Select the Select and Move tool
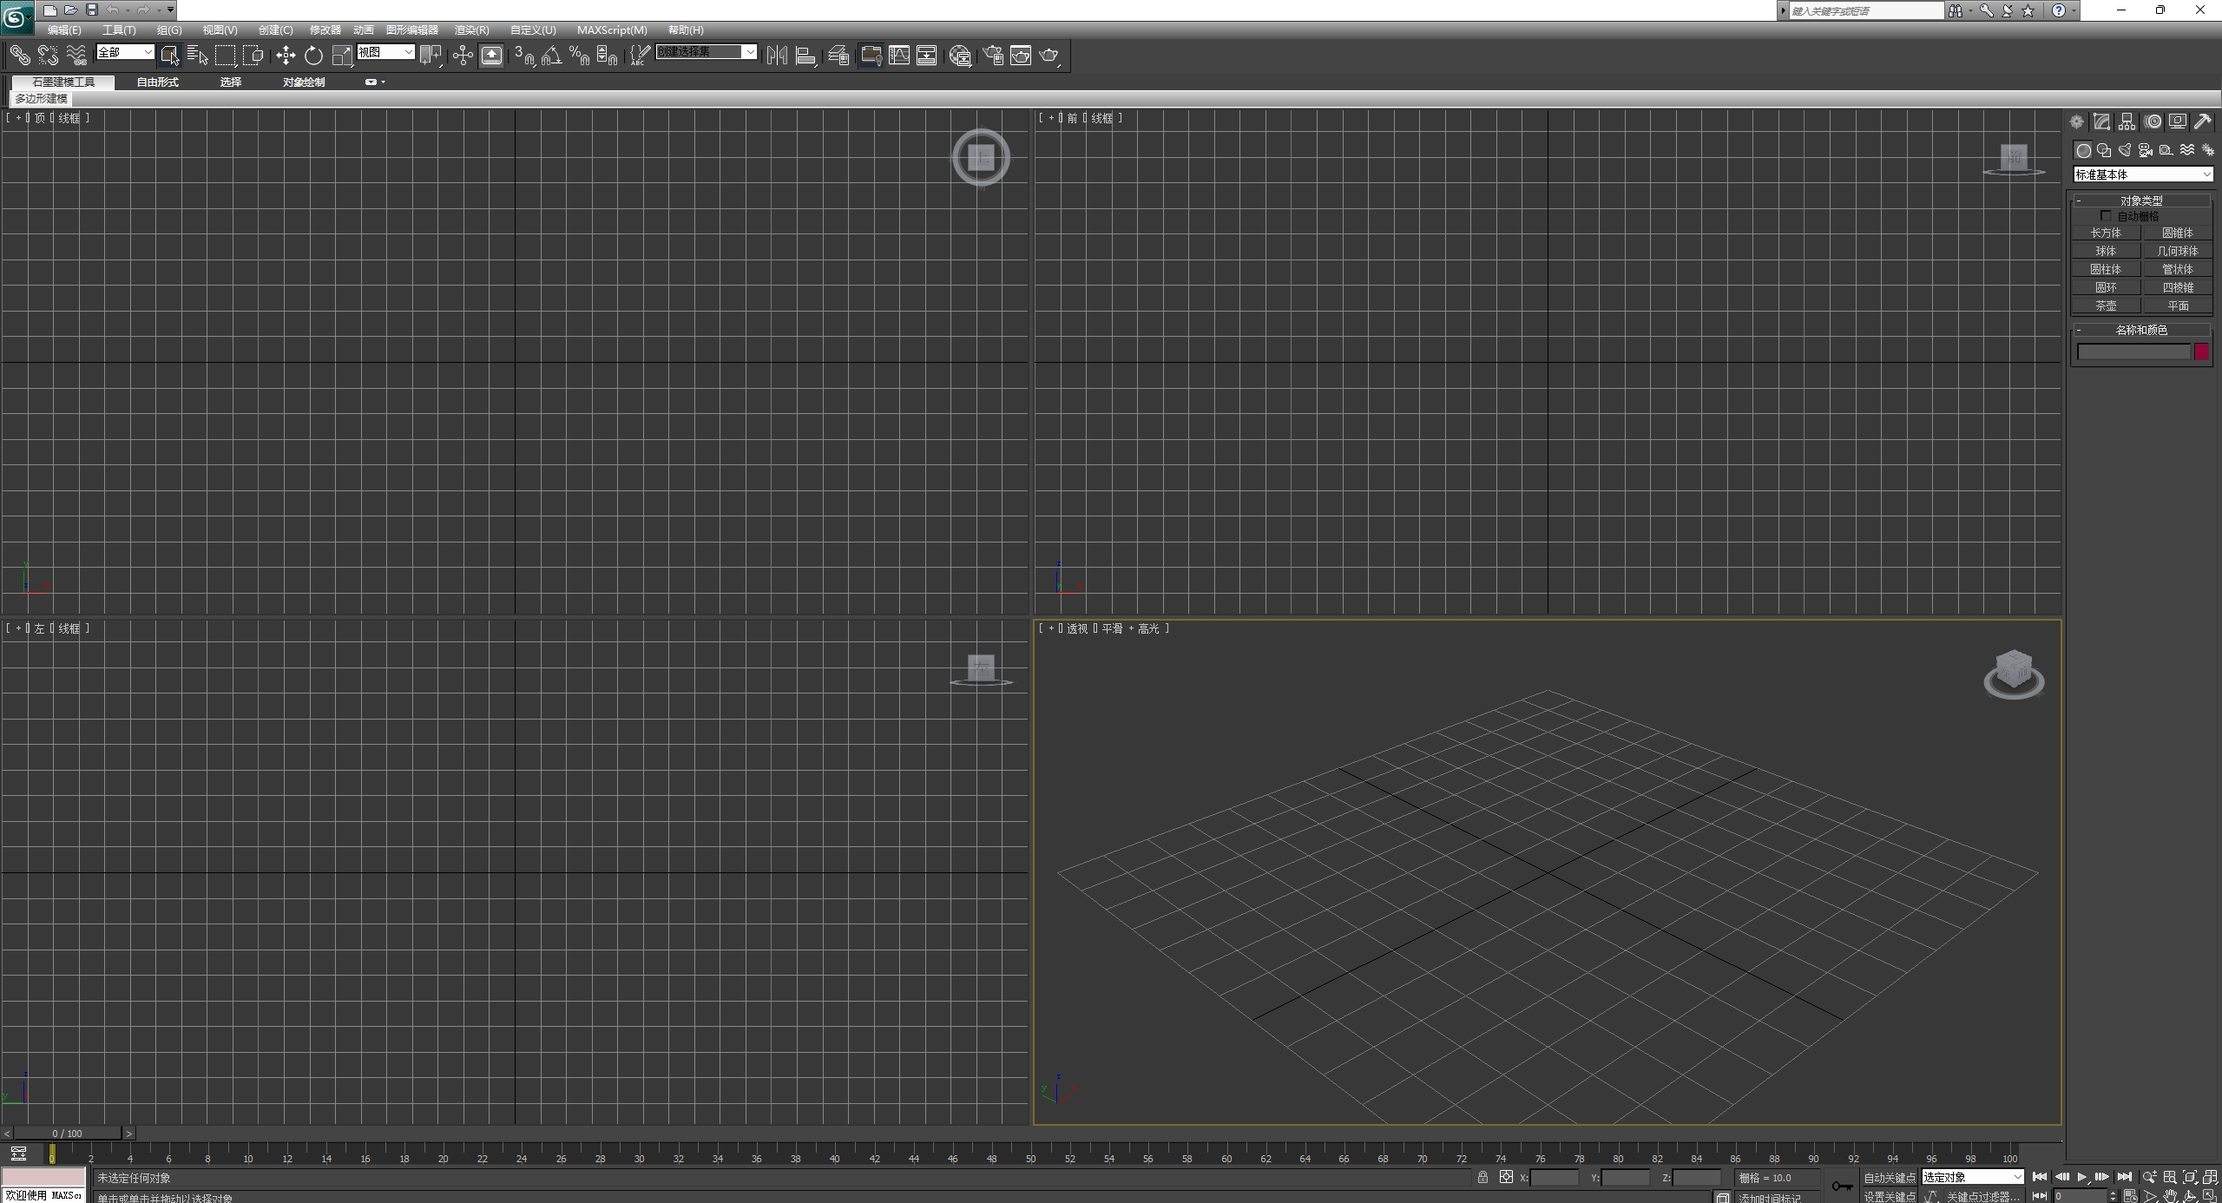2222x1203 pixels. click(285, 55)
